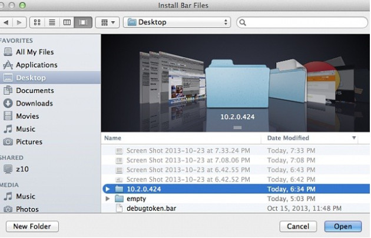Click the Cancel button

pyautogui.click(x=298, y=226)
